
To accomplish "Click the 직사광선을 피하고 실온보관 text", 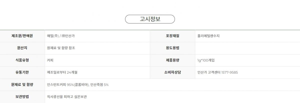I will coord(67,97).
